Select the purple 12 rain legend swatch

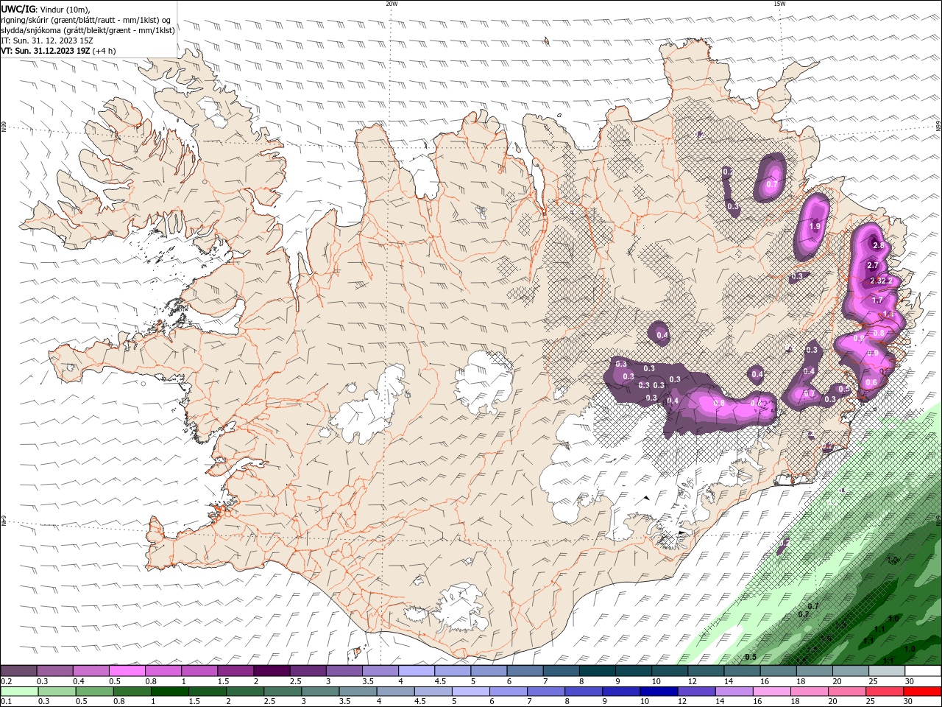[695, 692]
